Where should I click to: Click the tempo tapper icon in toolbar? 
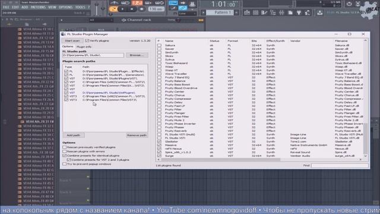(308, 12)
